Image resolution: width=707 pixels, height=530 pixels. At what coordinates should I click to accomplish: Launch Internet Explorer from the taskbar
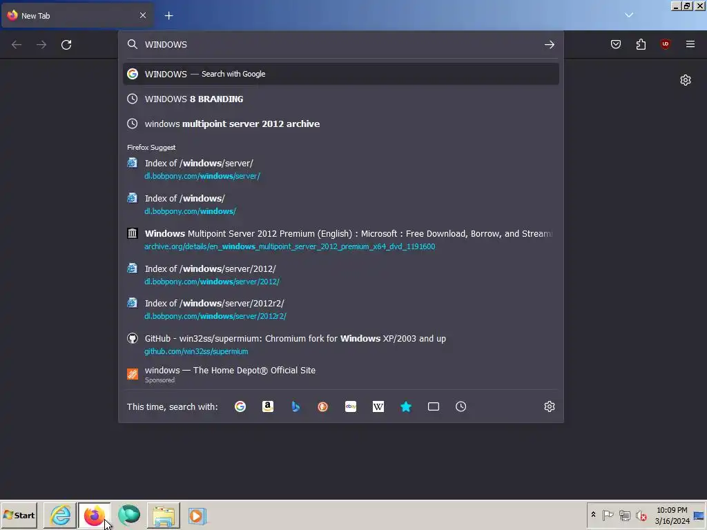tap(60, 515)
